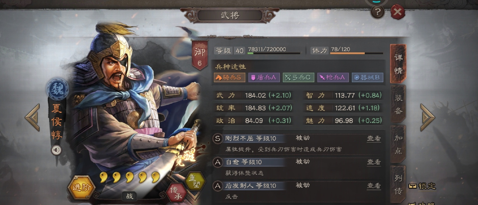Tap the 进阶 hexagon button
This screenshot has width=478, height=205.
coord(81,187)
